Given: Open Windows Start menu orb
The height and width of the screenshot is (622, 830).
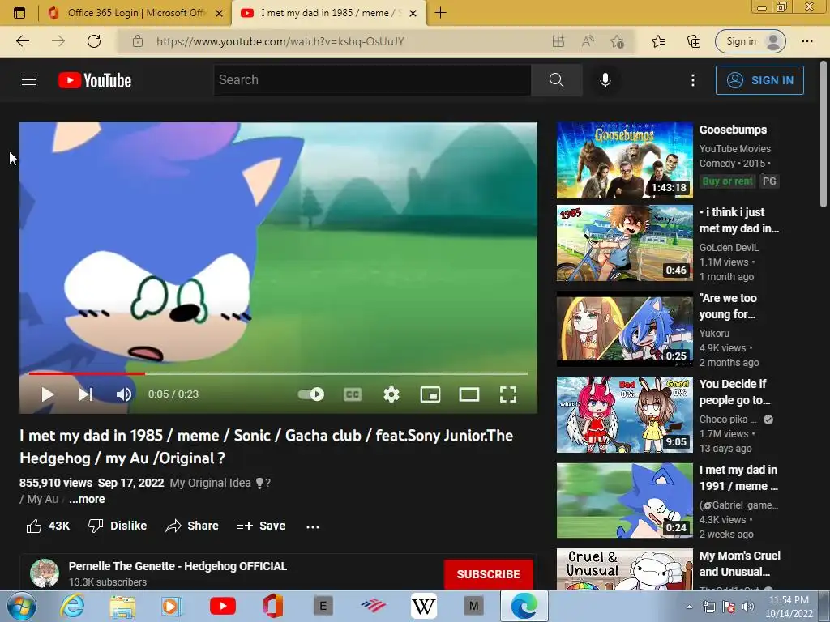Looking at the screenshot, I should [21, 606].
